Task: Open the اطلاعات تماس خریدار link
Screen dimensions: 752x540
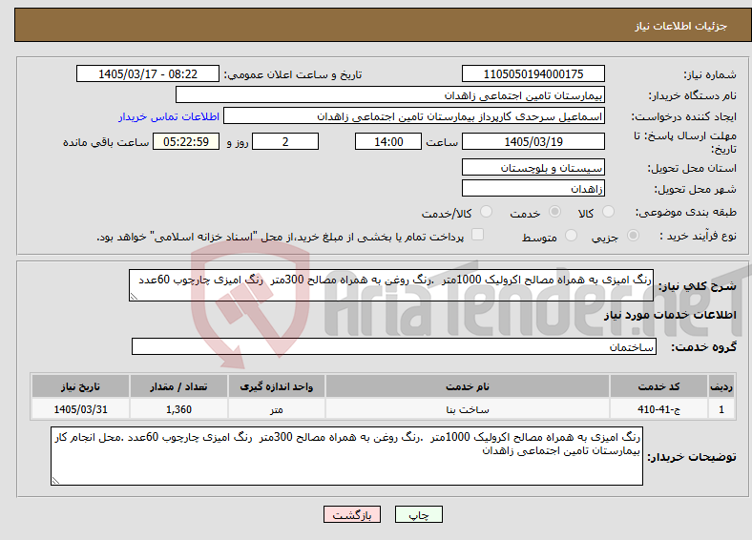Action: pos(169,116)
